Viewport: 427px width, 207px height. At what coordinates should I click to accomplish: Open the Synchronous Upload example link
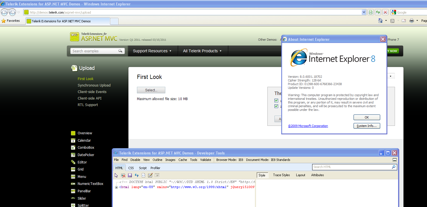click(94, 85)
